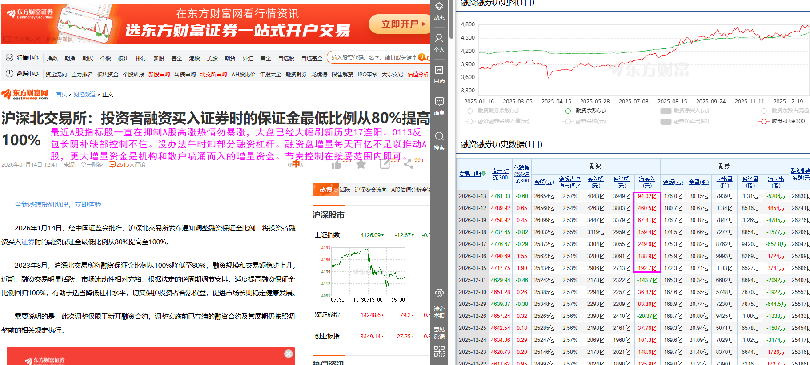Image resolution: width=810 pixels, height=365 pixels.
Task: Sort table by 买入额(元) header
Action: [x=596, y=182]
